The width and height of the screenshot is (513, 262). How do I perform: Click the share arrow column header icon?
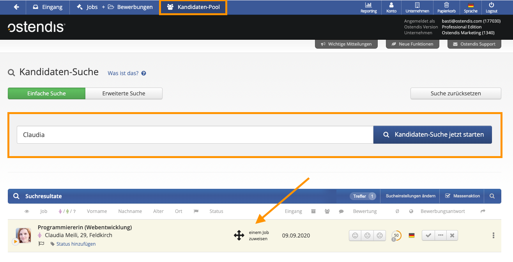(x=483, y=211)
